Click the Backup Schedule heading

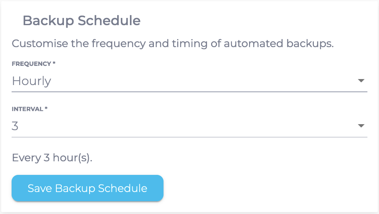pyautogui.click(x=82, y=20)
